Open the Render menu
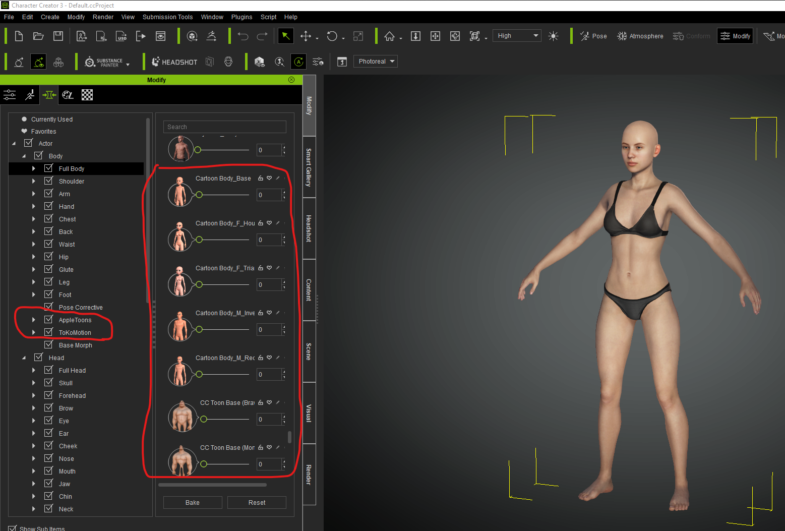The width and height of the screenshot is (785, 531). pyautogui.click(x=103, y=17)
